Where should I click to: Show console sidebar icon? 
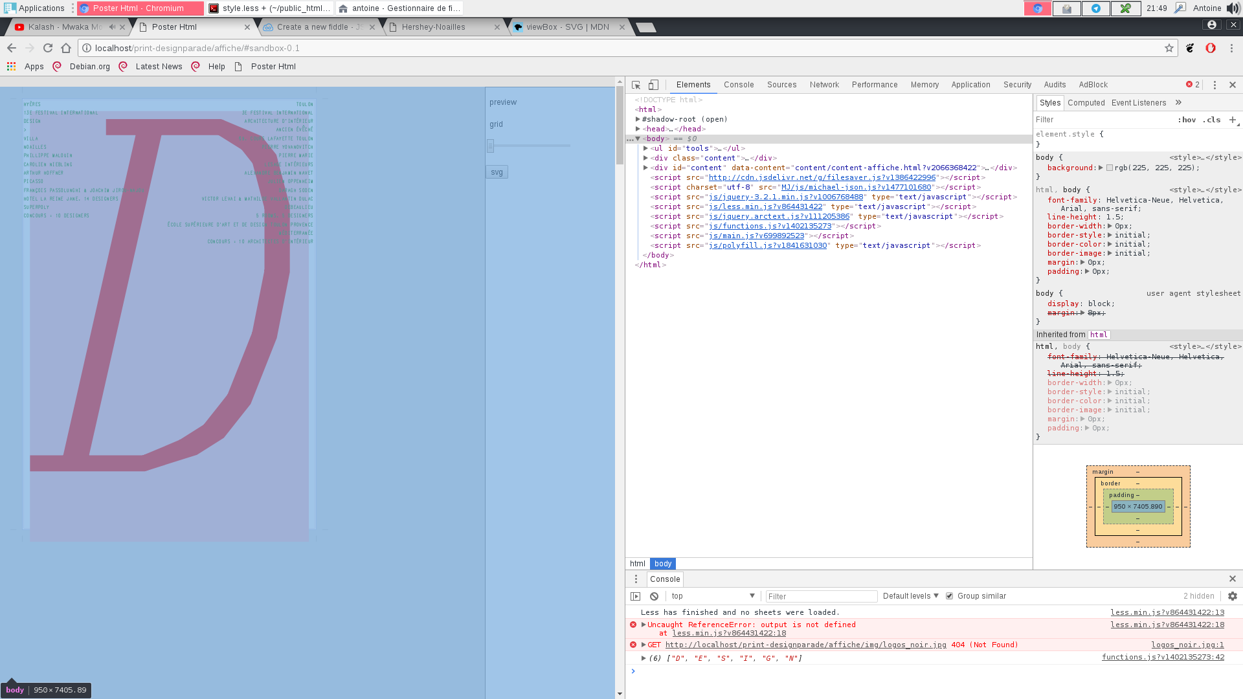[x=635, y=596]
